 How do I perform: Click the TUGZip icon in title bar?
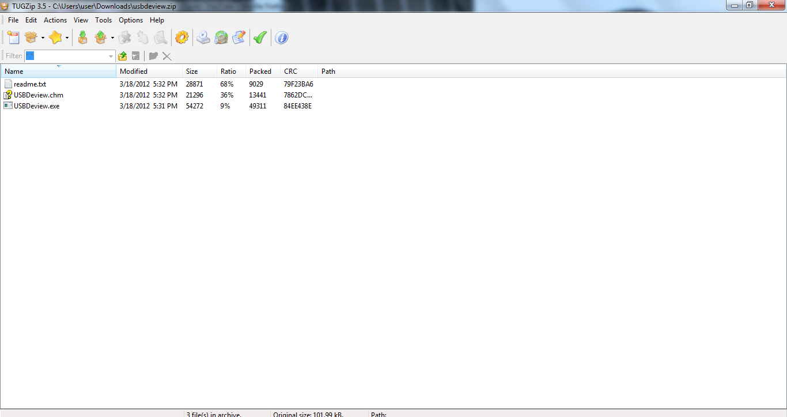click(5, 5)
